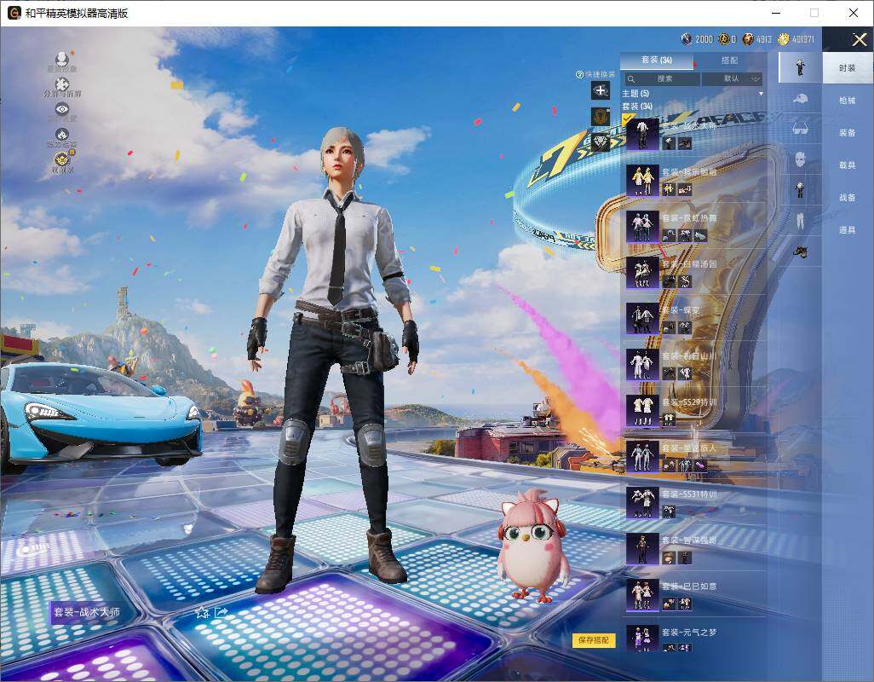Click the diamond hexagon badge icon
Viewport: 874px width, 682px height.
point(601,142)
